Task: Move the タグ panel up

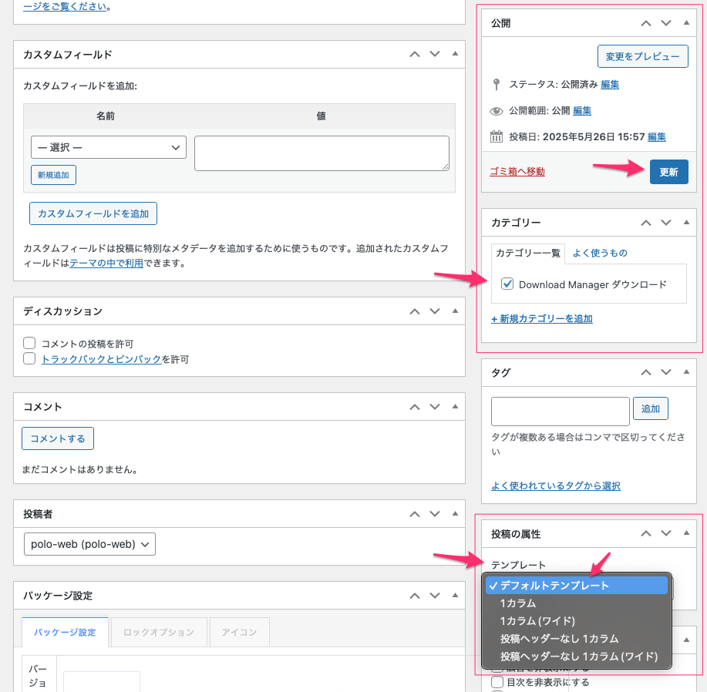Action: pos(646,371)
